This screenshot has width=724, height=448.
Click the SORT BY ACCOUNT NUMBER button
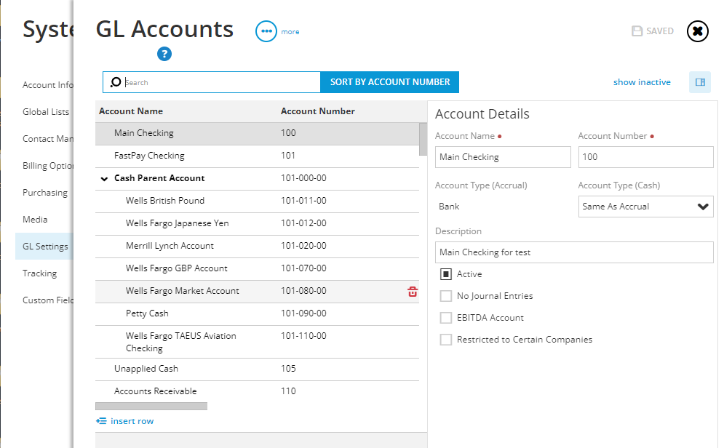click(389, 81)
